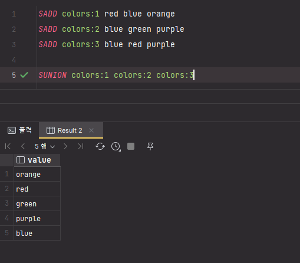The width and height of the screenshot is (300, 263).
Task: Reload the result data
Action: tap(100, 146)
